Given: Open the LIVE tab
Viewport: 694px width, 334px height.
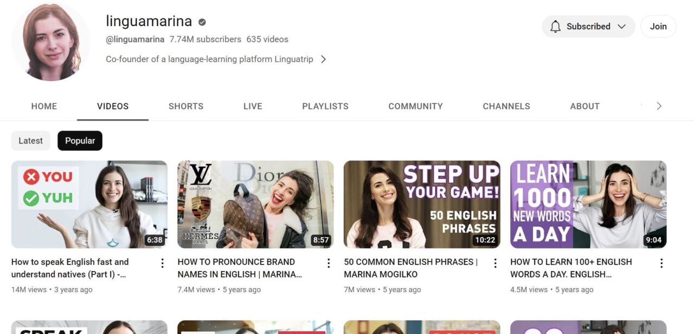Looking at the screenshot, I should click(x=253, y=106).
